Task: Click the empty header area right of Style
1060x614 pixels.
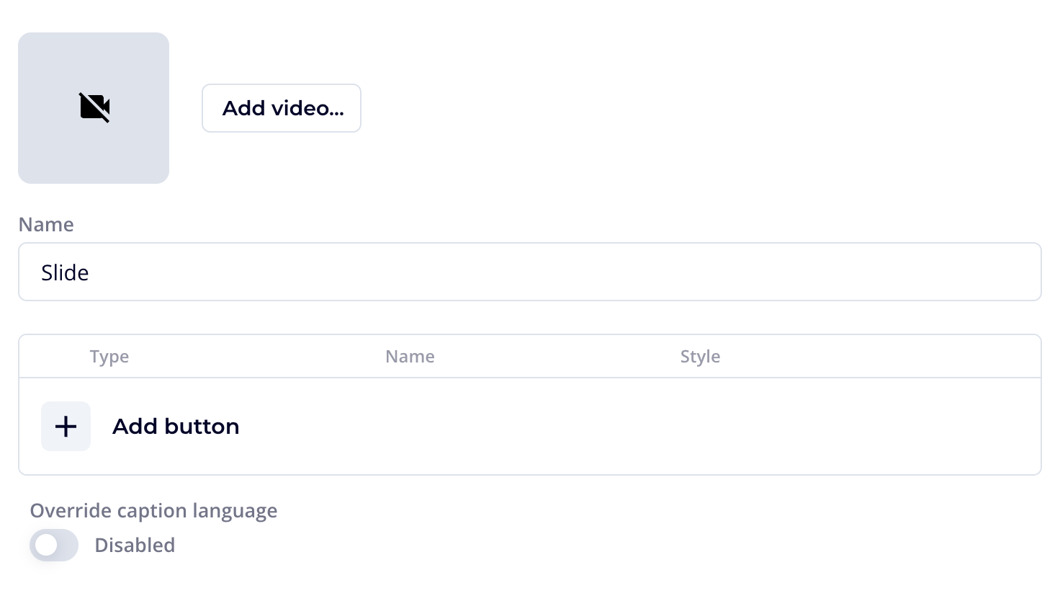Action: [x=879, y=356]
